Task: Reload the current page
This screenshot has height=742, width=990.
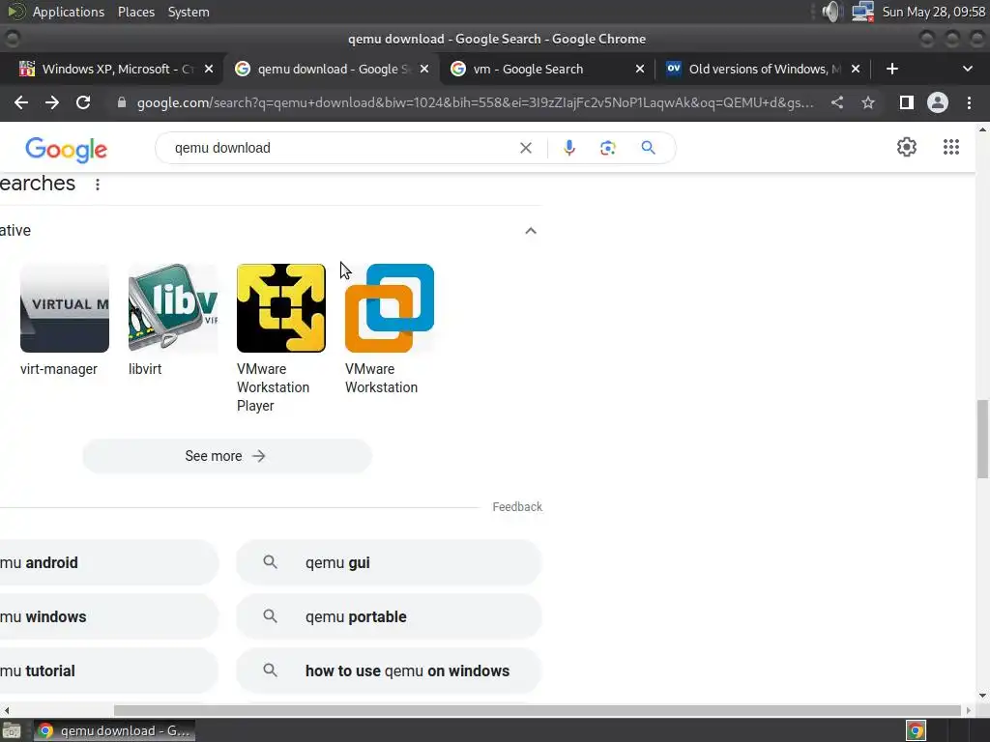Action: 83,102
